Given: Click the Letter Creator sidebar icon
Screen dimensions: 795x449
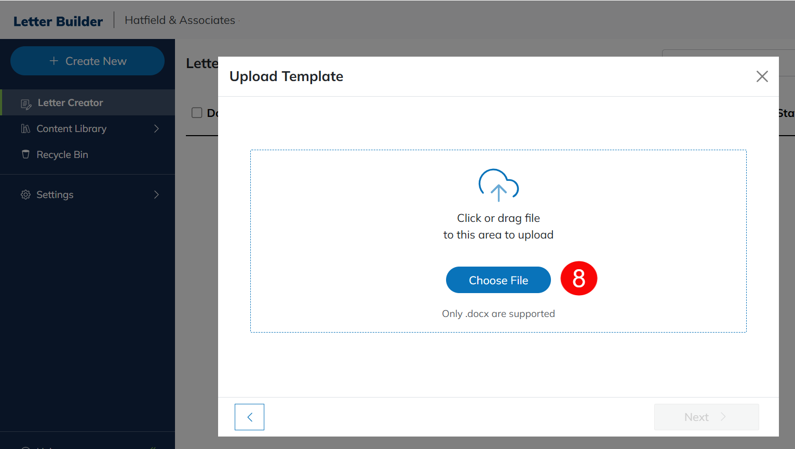Looking at the screenshot, I should click(x=26, y=103).
